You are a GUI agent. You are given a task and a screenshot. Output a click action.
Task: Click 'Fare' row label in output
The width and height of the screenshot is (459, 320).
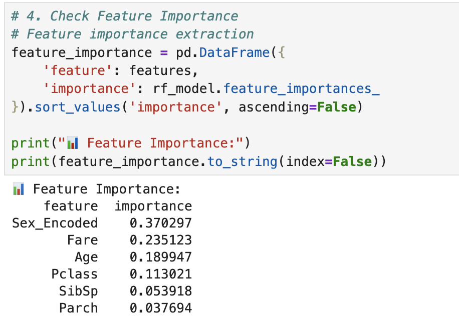(82, 240)
